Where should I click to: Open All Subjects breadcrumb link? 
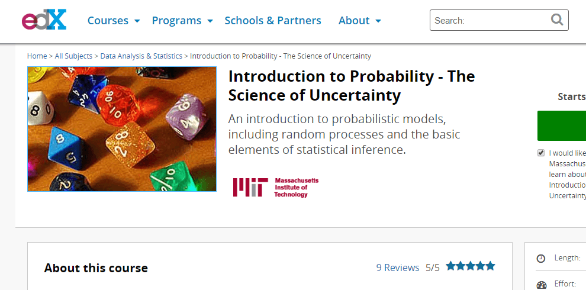pyautogui.click(x=73, y=56)
